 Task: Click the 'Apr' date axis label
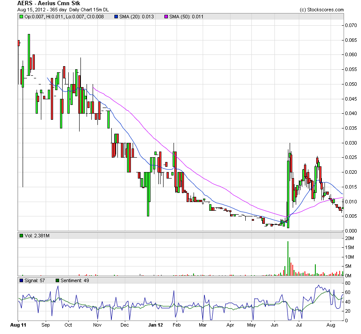pyautogui.click(x=230, y=325)
